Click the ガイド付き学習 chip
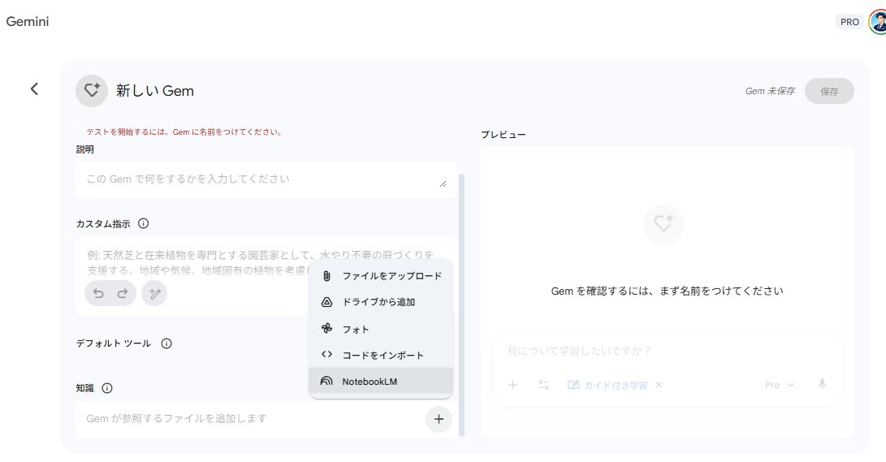This screenshot has height=462, width=886. 615,385
